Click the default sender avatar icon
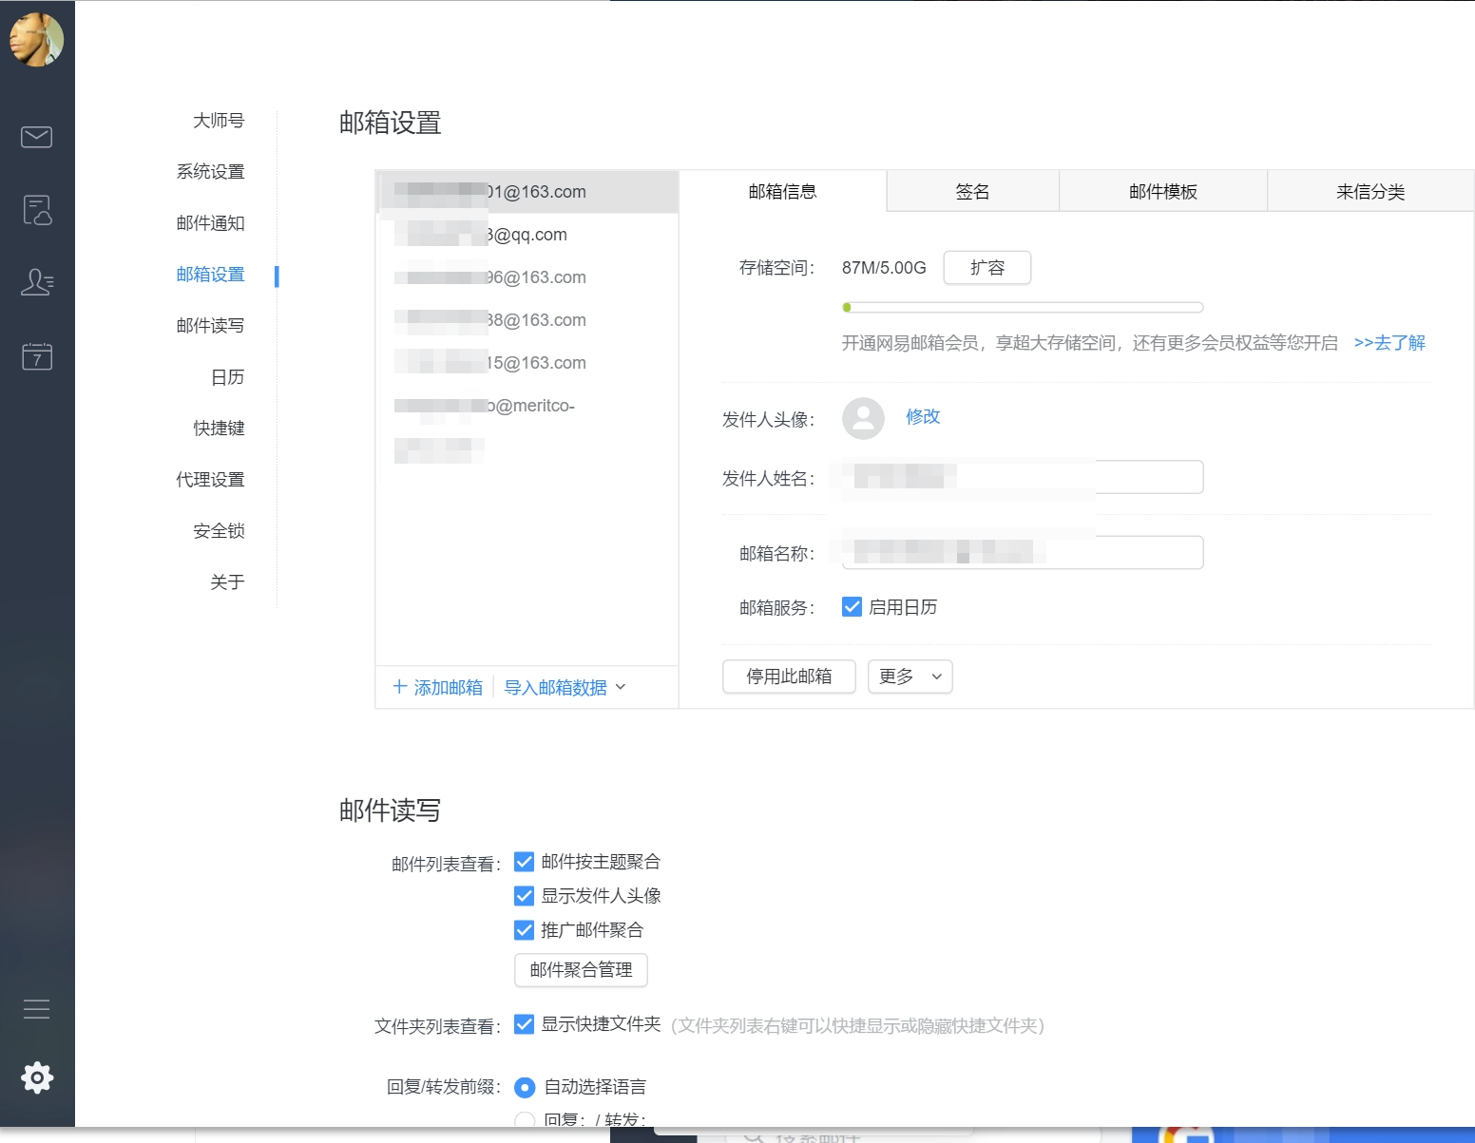 863,418
